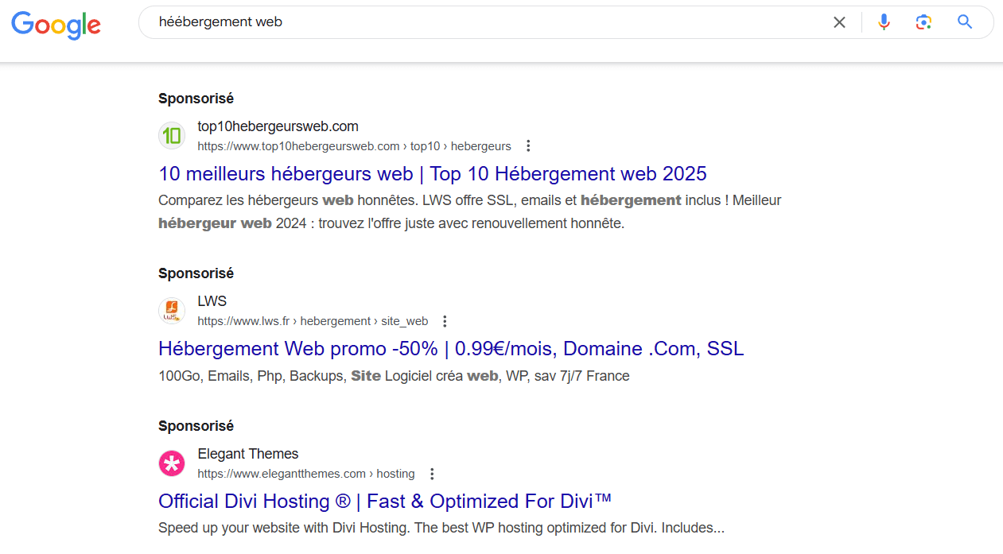Screen dimensions: 1003x554
Task: Click the elegantthemes.com hosting breadcrumb
Action: pyautogui.click(x=306, y=473)
